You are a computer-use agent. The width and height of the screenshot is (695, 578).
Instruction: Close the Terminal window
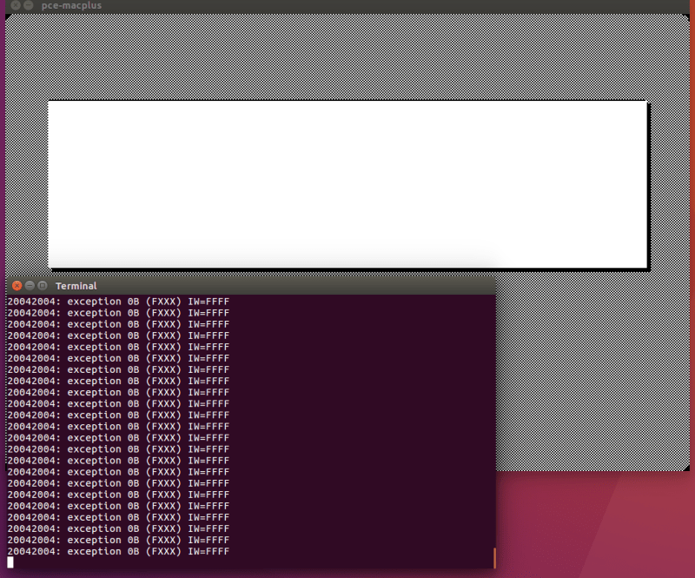pyautogui.click(x=17, y=286)
